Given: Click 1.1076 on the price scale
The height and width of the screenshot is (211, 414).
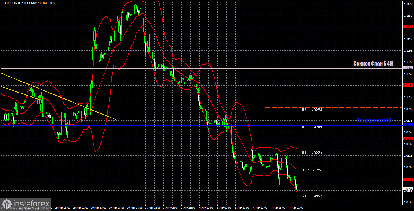Looking at the screenshot, I should click(x=408, y=62).
